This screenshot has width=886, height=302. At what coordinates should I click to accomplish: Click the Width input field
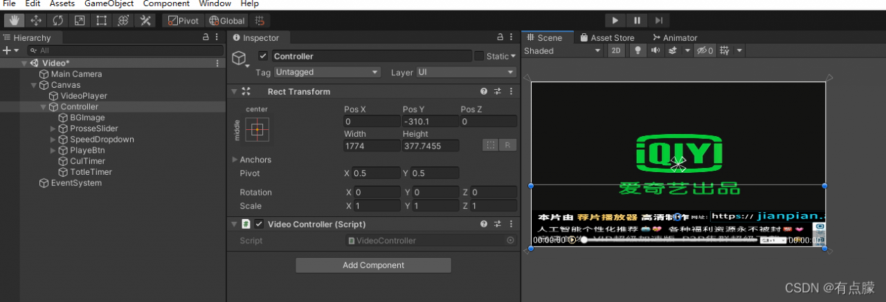(372, 146)
